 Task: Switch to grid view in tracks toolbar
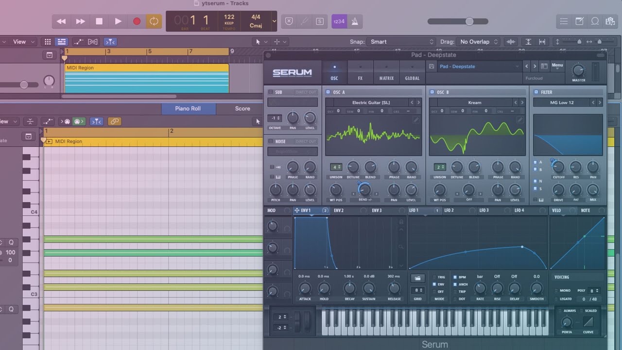tap(48, 42)
